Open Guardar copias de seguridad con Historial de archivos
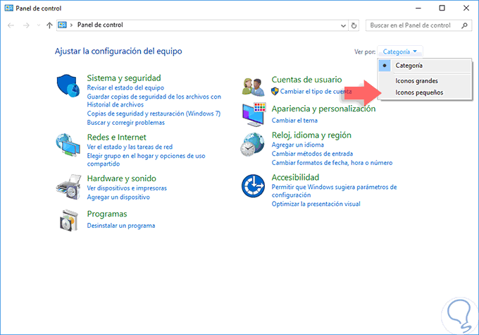Viewport: 479px width, 335px height. click(154, 101)
